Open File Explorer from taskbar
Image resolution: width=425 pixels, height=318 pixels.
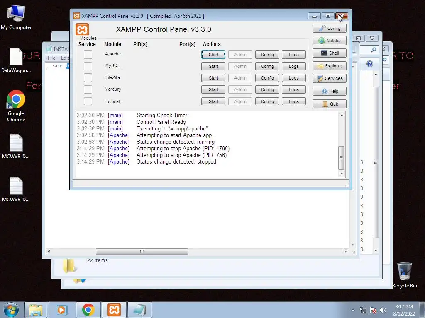point(36,310)
